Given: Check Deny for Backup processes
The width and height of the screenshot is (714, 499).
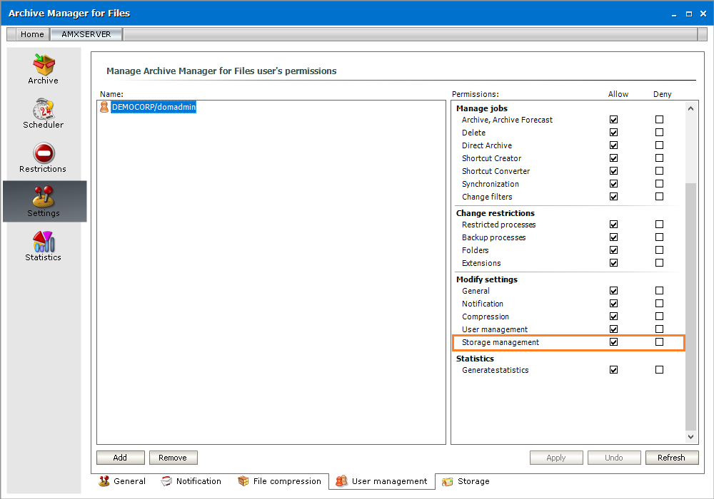Looking at the screenshot, I should (x=659, y=237).
